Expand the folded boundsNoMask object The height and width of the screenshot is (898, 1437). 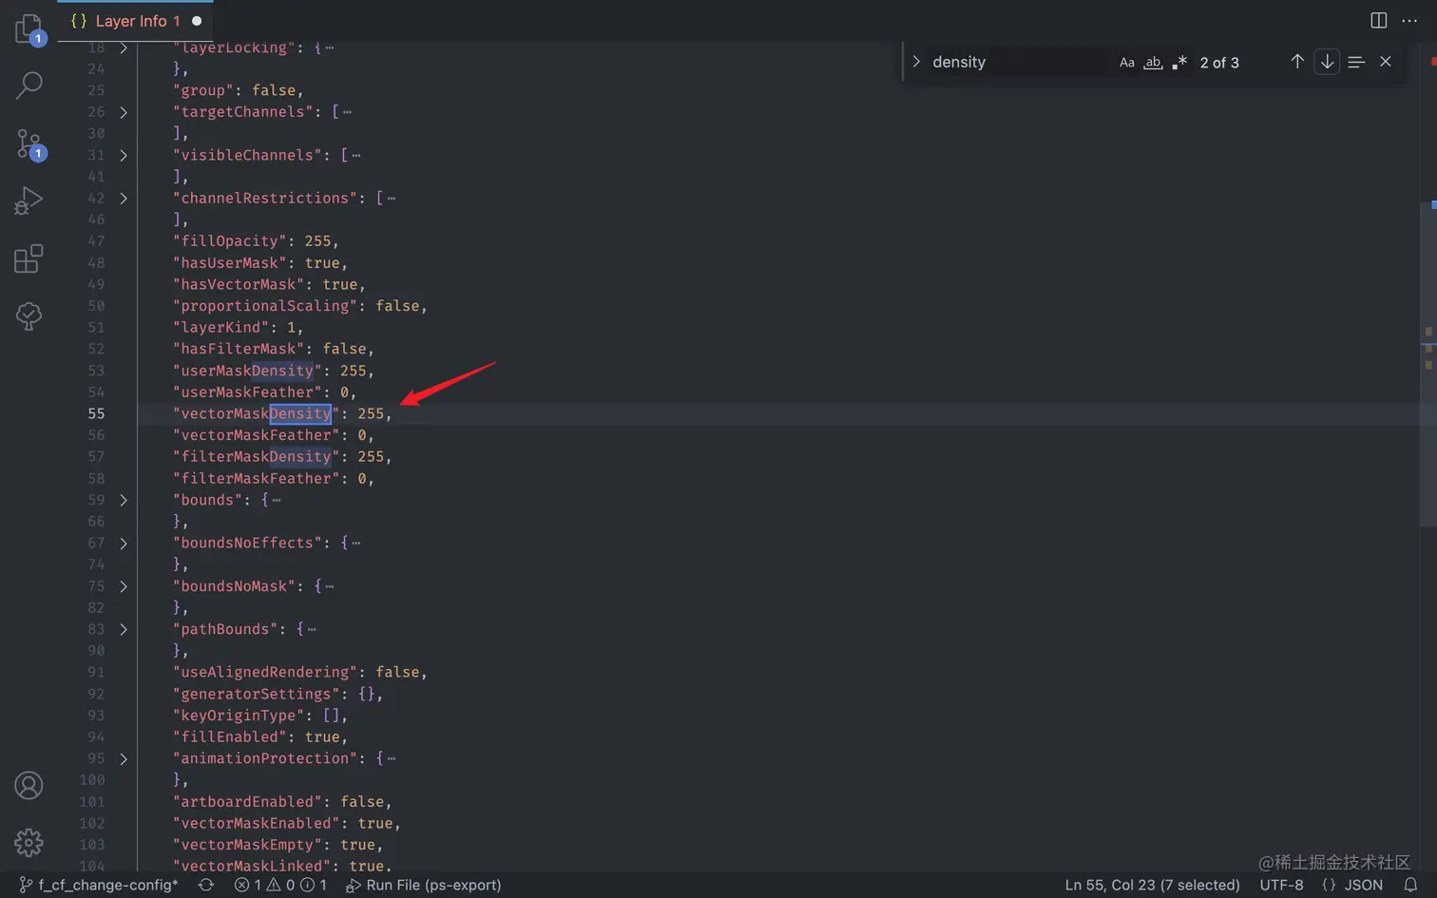pos(124,586)
